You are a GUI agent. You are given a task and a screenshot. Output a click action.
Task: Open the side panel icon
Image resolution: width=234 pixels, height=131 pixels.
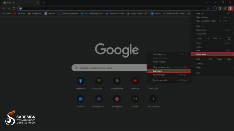(220, 9)
